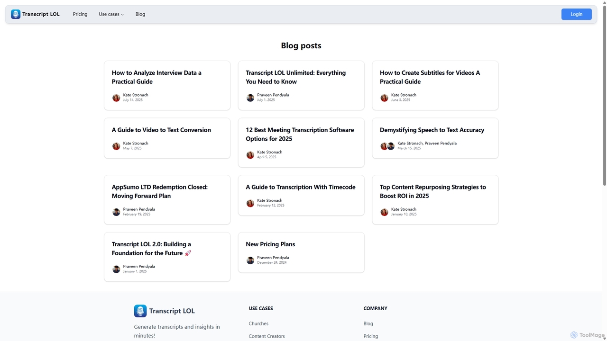Click the 'February 19, 2025' date text

(137, 214)
